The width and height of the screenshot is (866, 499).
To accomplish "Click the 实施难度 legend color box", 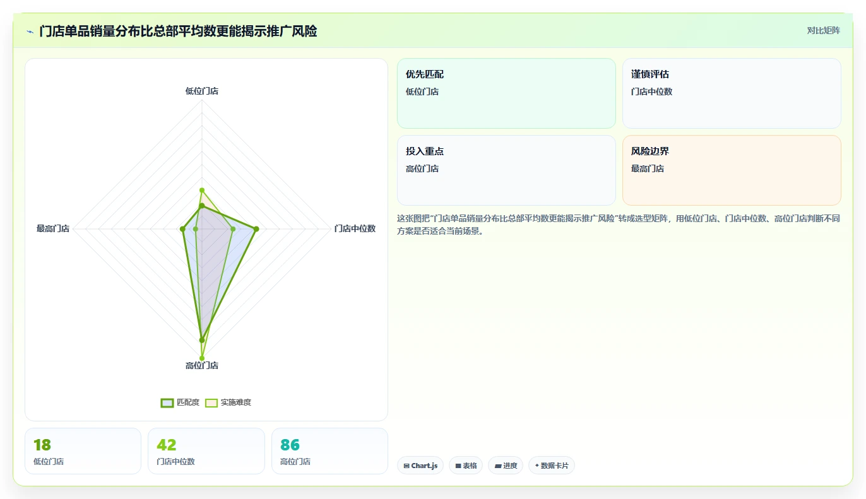I will click(211, 403).
